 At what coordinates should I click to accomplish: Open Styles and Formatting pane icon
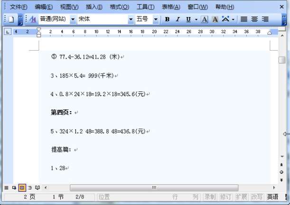33,19
